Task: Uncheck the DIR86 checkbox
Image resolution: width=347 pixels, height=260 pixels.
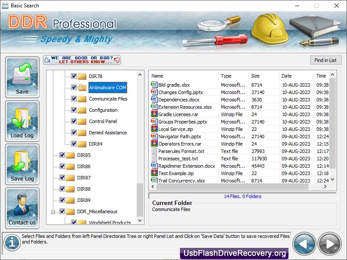Action: pyautogui.click(x=62, y=166)
